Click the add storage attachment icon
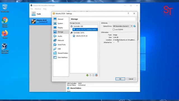 coord(93,75)
